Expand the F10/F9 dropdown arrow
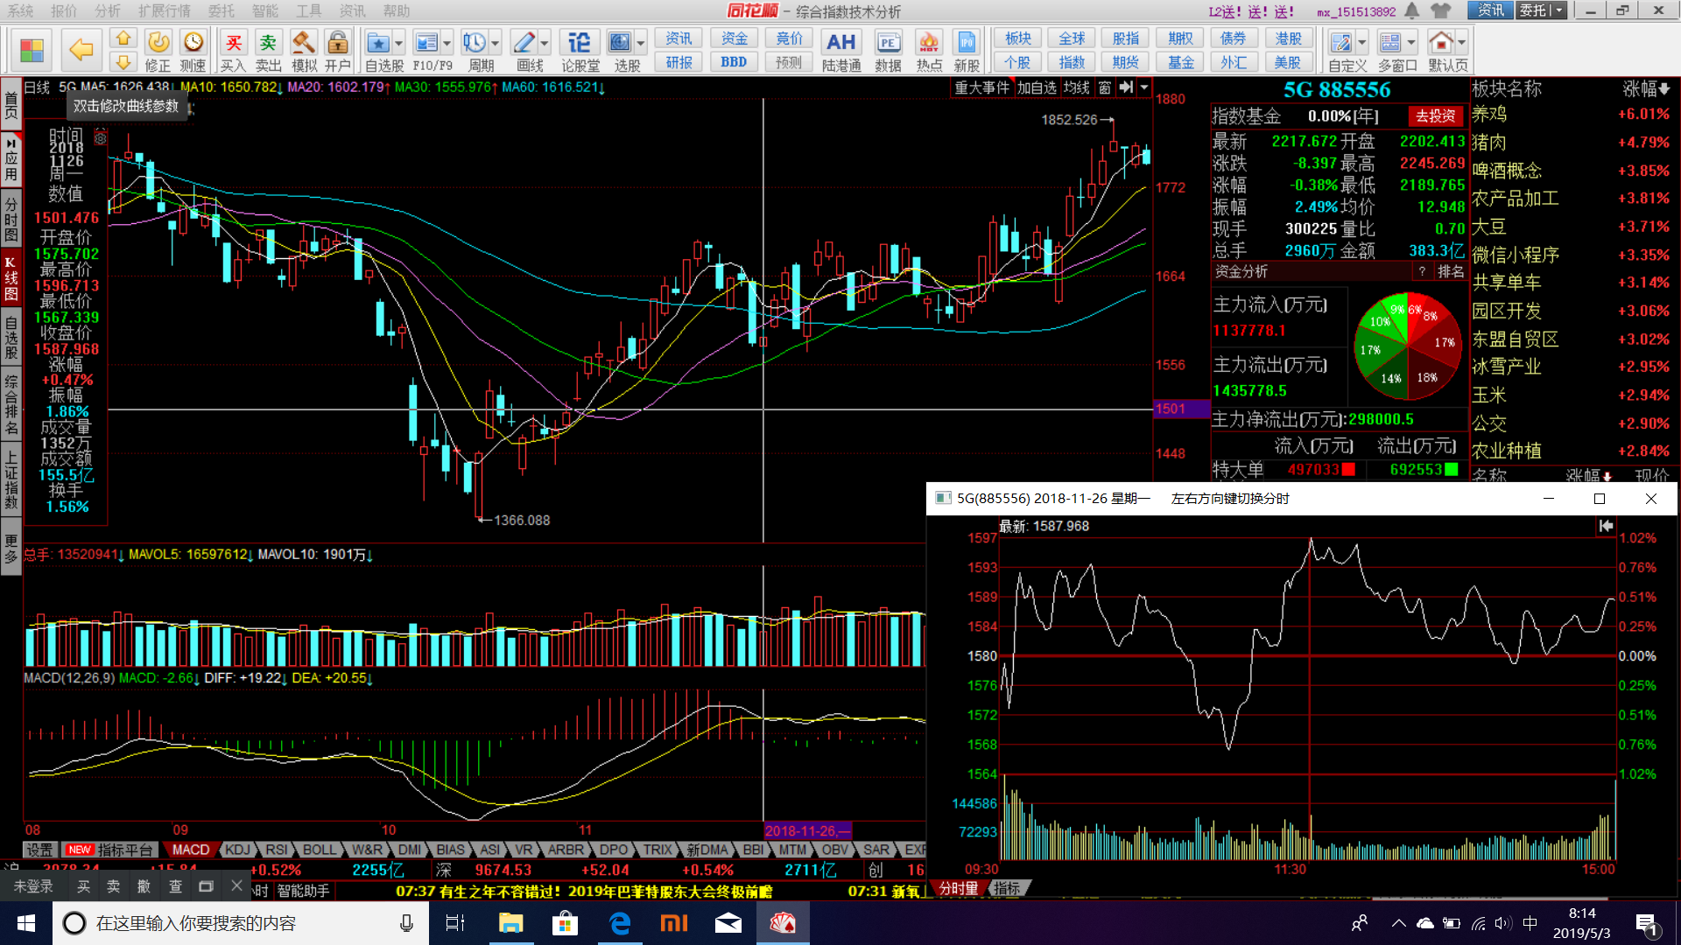Viewport: 1681px width, 945px height. pyautogui.click(x=447, y=42)
